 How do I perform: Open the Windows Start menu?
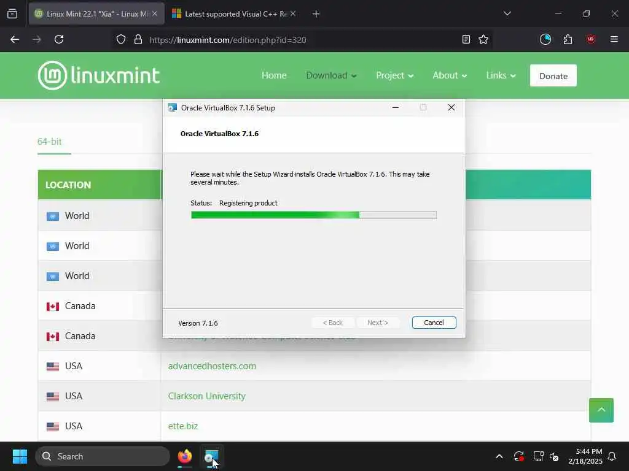coord(20,456)
